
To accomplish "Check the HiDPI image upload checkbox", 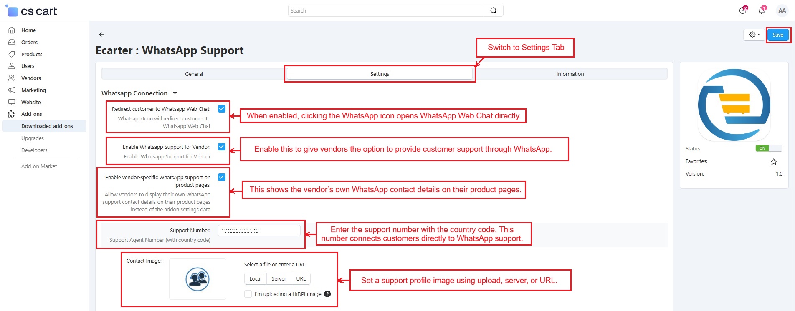I will pyautogui.click(x=248, y=294).
